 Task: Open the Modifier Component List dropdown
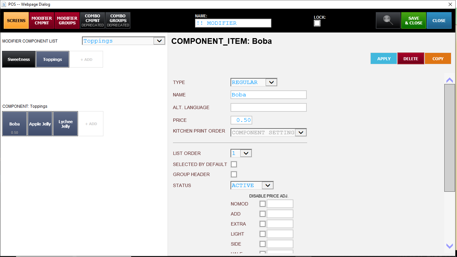click(159, 41)
